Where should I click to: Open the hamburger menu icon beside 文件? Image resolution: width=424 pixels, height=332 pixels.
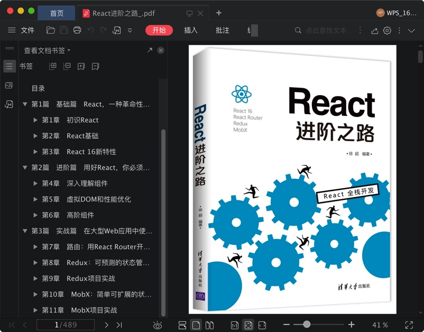pos(12,30)
